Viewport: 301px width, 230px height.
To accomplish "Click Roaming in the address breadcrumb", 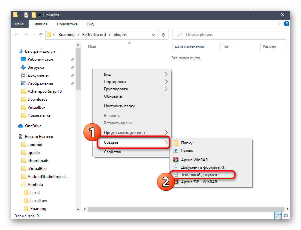I will coord(66,35).
